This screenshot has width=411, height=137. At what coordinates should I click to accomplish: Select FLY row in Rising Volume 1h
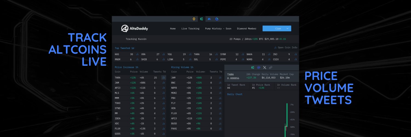(x=196, y=103)
